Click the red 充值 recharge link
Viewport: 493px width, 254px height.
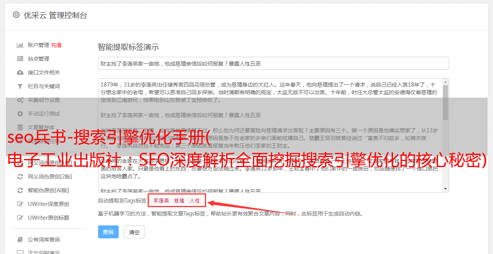coord(56,45)
